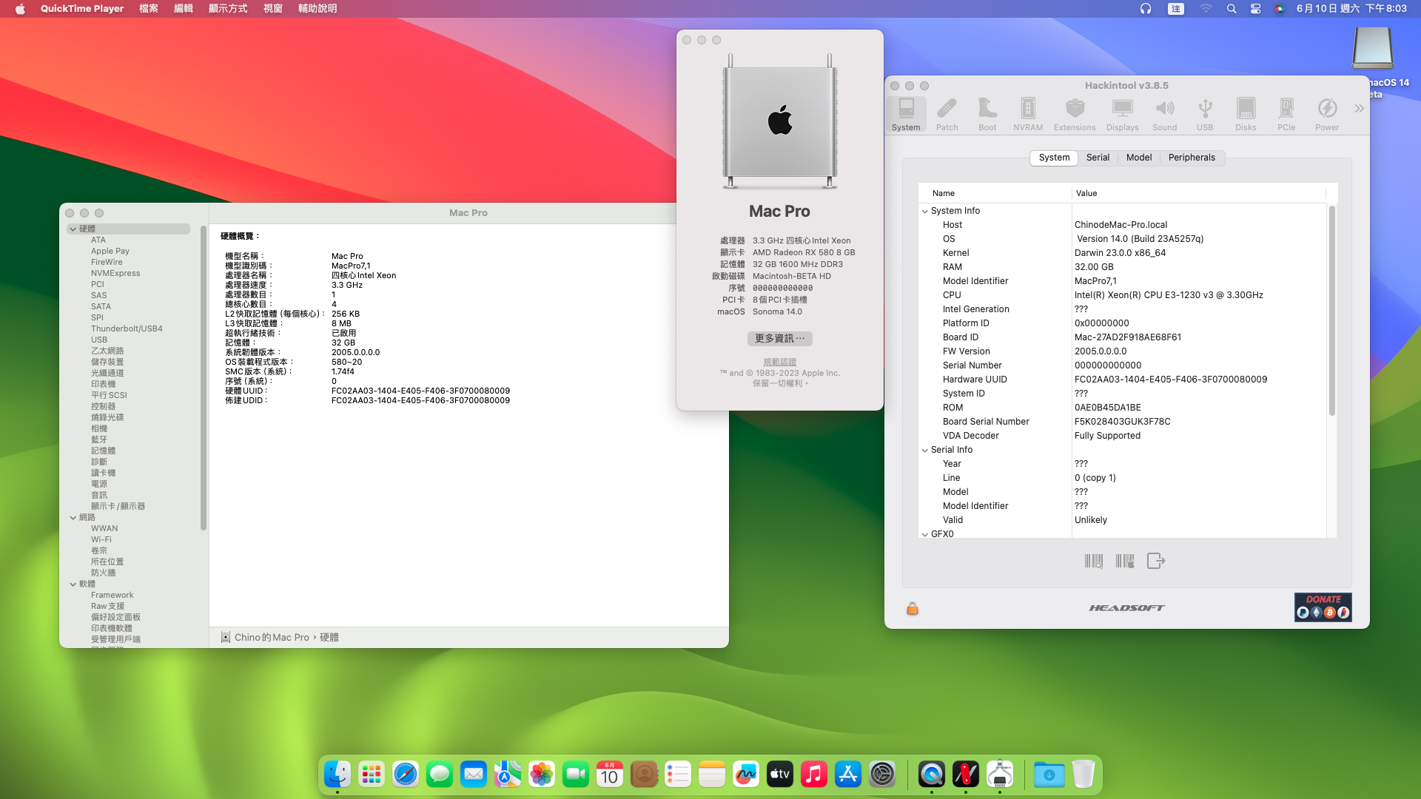Collapse the 網路 section in System Information sidebar
Image resolution: width=1421 pixels, height=799 pixels.
pos(73,518)
